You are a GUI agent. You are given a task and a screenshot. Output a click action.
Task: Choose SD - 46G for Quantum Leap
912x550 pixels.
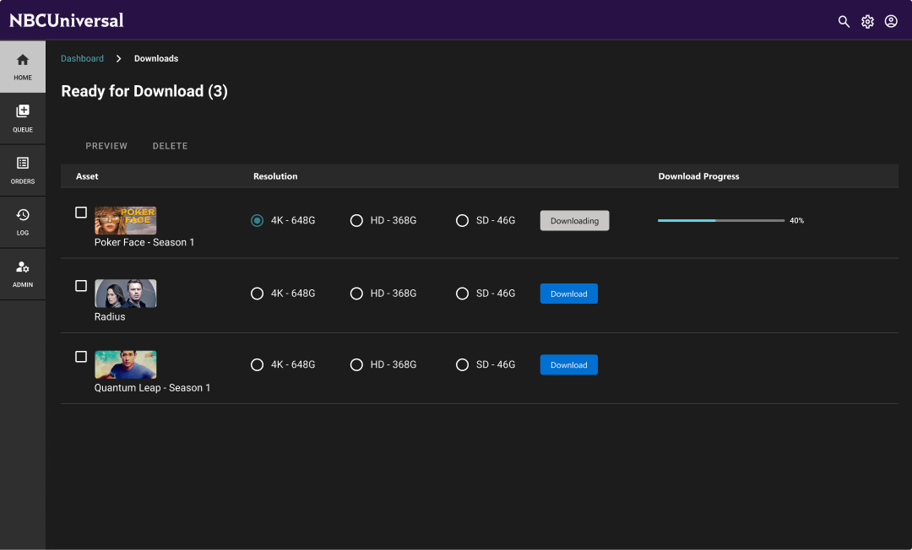(x=463, y=364)
